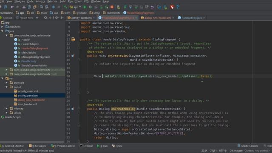The height and width of the screenshot is (153, 272).
Task: Collapse the layout folder
Action: (7, 87)
